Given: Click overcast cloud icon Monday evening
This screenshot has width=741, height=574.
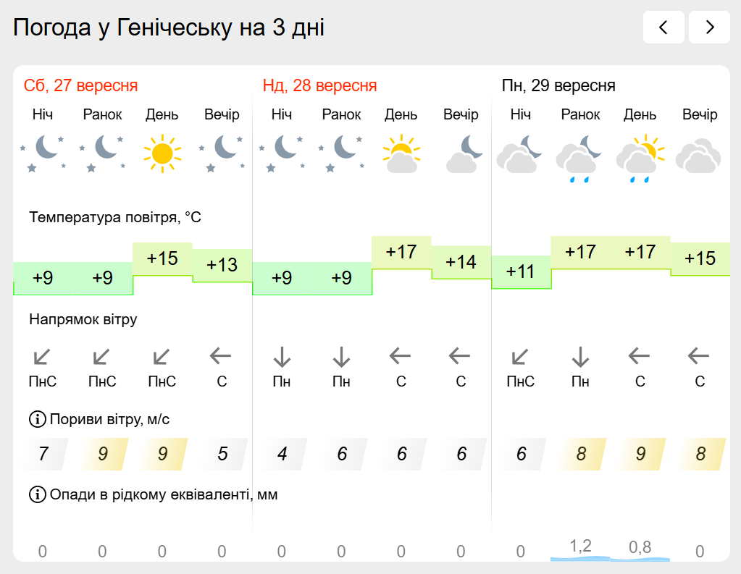Looking at the screenshot, I should pyautogui.click(x=700, y=155).
